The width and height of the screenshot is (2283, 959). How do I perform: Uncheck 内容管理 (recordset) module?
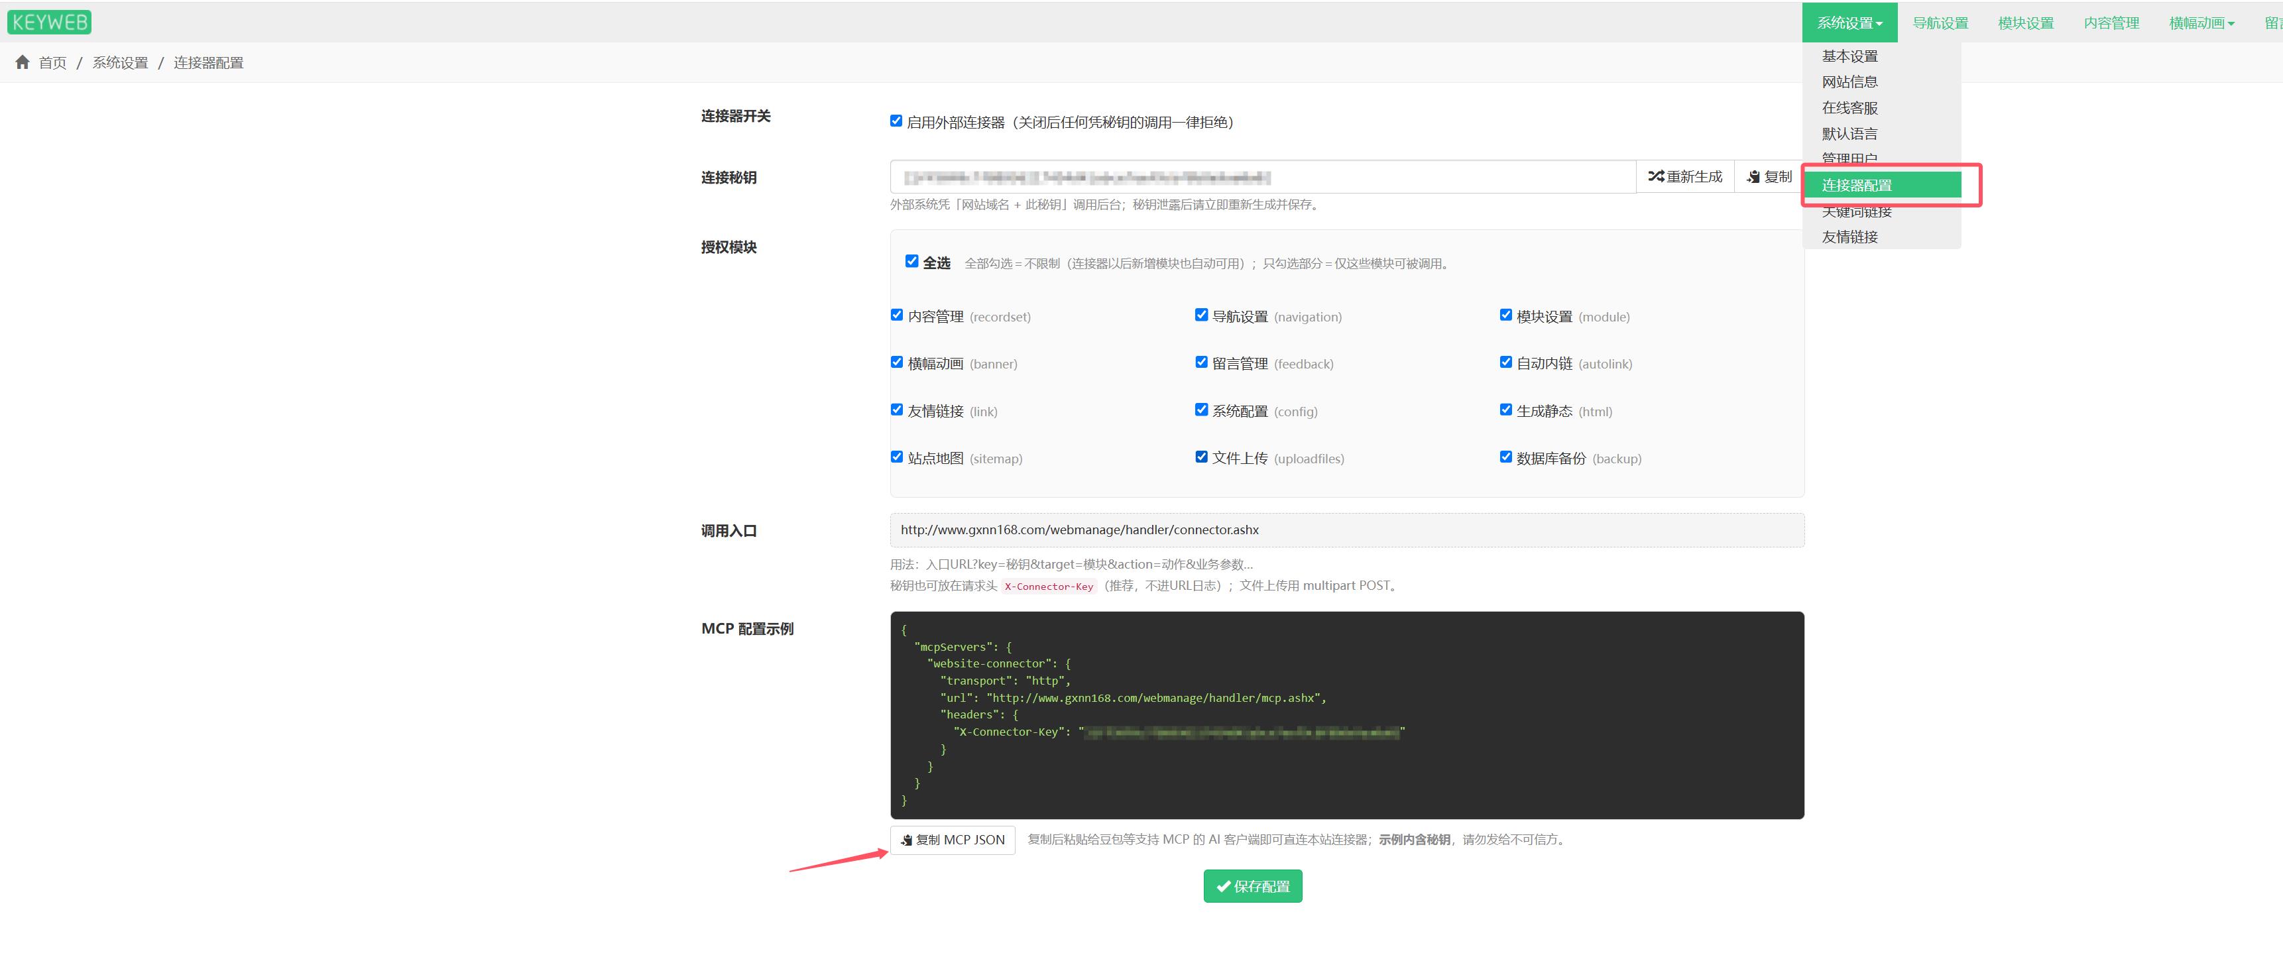(896, 315)
